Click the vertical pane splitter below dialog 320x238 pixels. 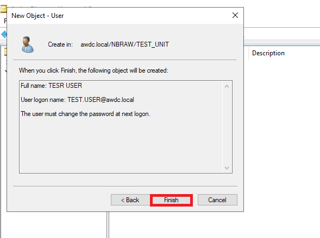point(108,225)
